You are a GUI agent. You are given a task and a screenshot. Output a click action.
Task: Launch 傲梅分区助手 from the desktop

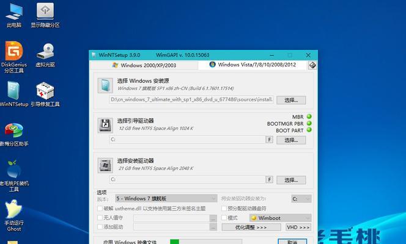[14, 134]
